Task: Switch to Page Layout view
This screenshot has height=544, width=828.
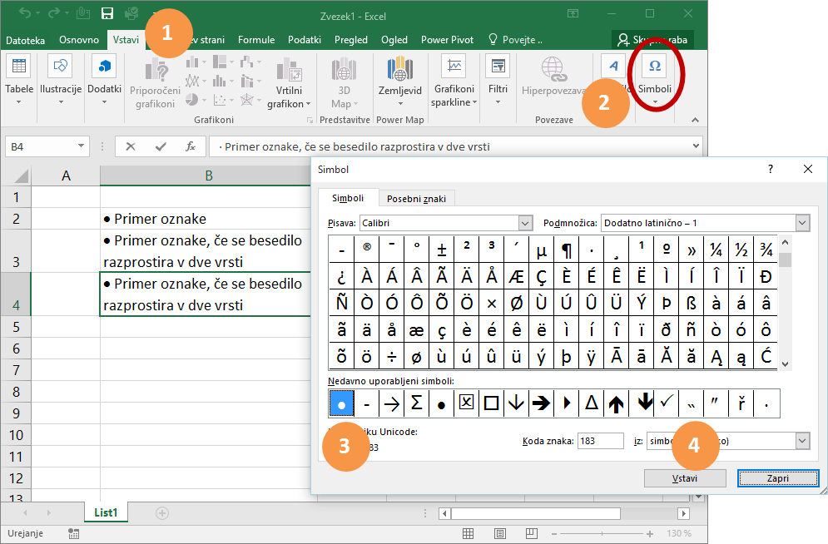Action: pos(500,533)
